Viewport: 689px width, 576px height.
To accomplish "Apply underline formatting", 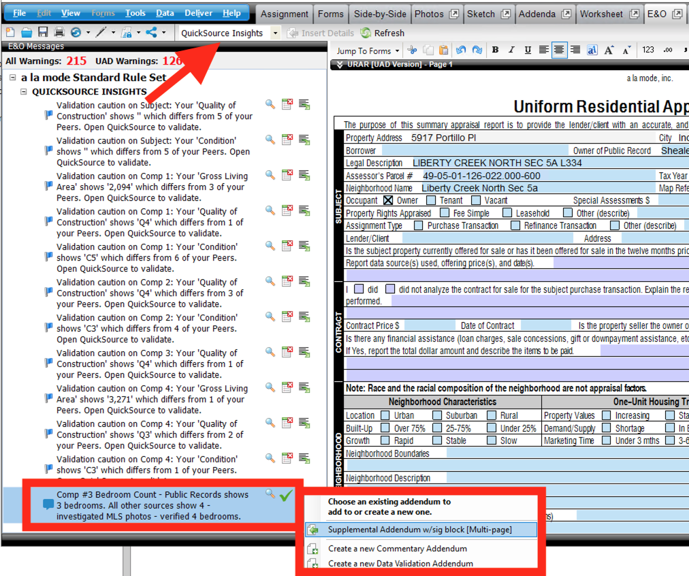I will [528, 50].
